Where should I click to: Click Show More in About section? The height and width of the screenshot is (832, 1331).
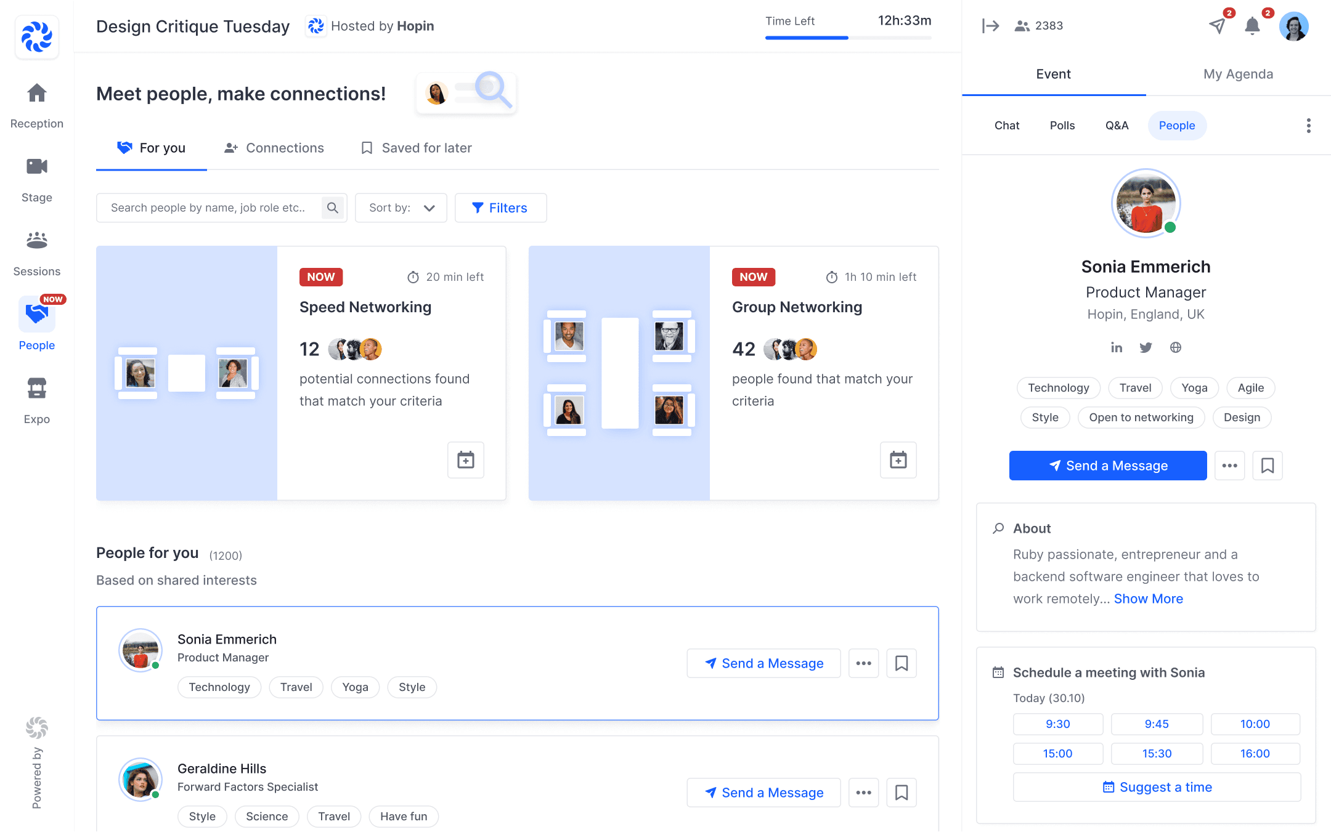[1148, 599]
